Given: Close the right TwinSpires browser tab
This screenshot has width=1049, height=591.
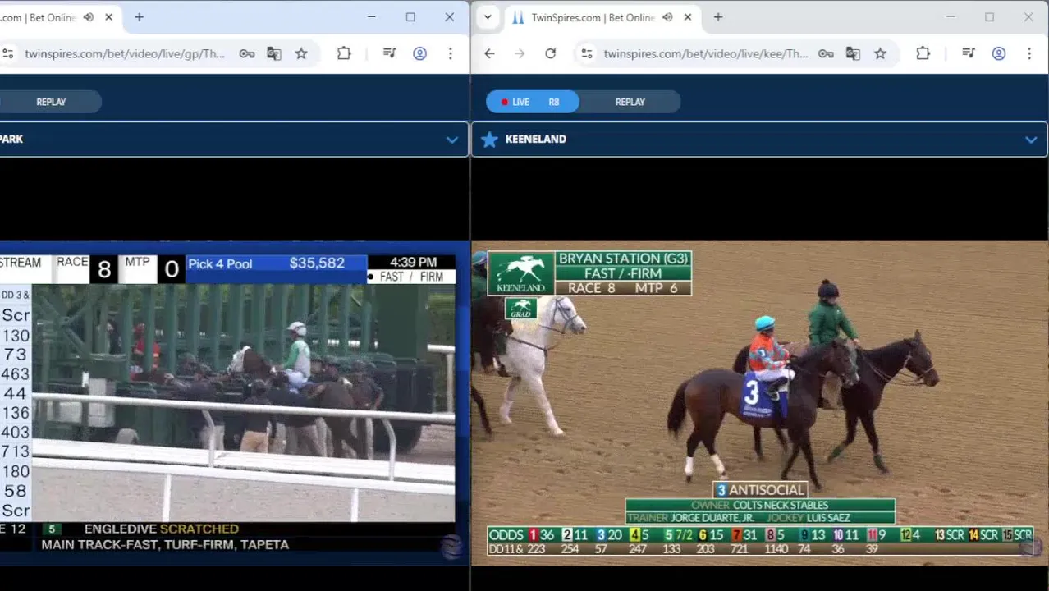Looking at the screenshot, I should [688, 17].
